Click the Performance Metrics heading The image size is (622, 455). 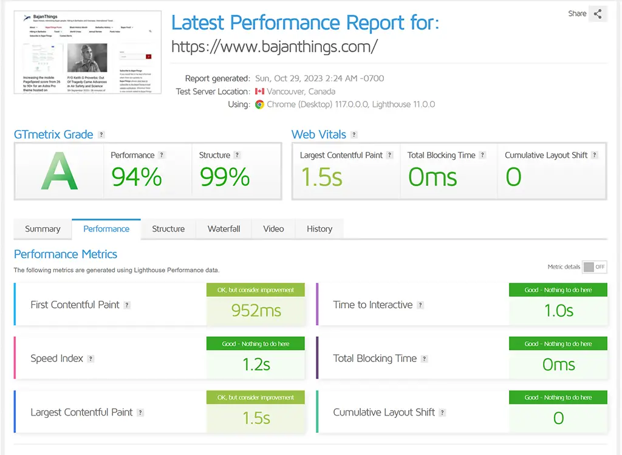coord(66,255)
